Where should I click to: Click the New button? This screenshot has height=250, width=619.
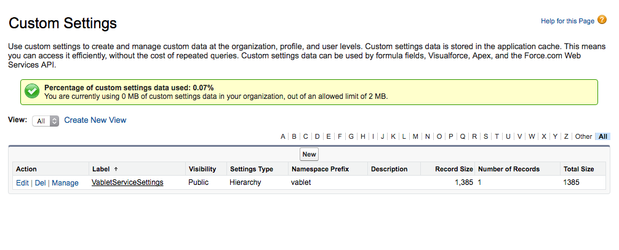(x=309, y=155)
